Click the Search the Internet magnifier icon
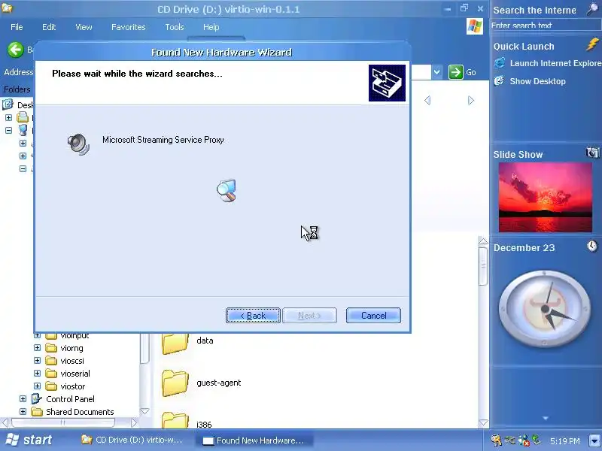The image size is (602, 451). pyautogui.click(x=593, y=9)
